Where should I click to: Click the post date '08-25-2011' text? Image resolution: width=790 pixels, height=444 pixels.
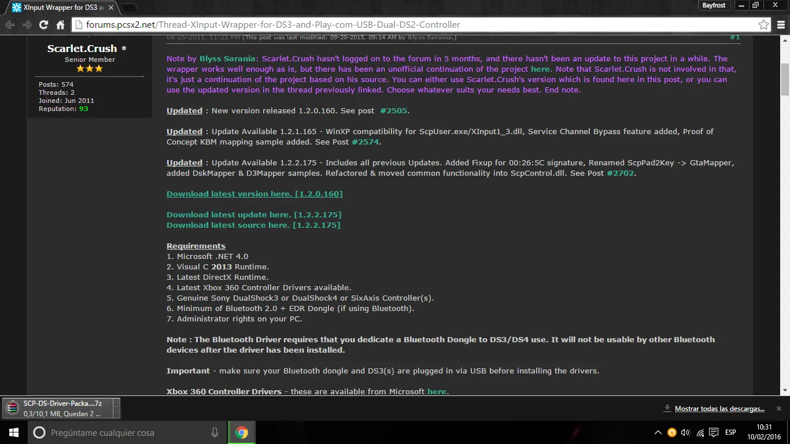click(x=186, y=38)
